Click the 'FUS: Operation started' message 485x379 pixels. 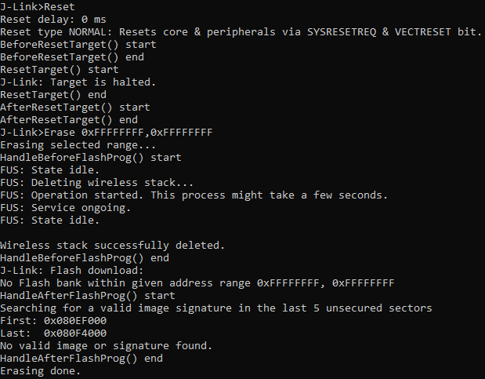(194, 195)
